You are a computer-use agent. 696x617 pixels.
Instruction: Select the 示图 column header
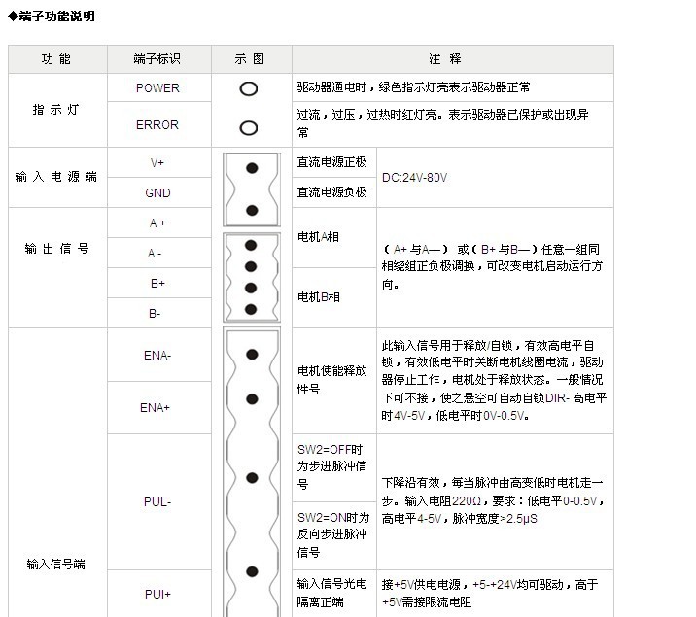pyautogui.click(x=250, y=59)
